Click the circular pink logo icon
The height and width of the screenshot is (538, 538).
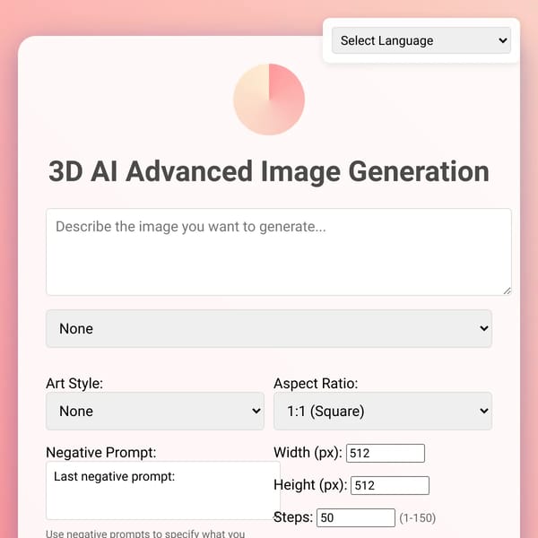[269, 100]
